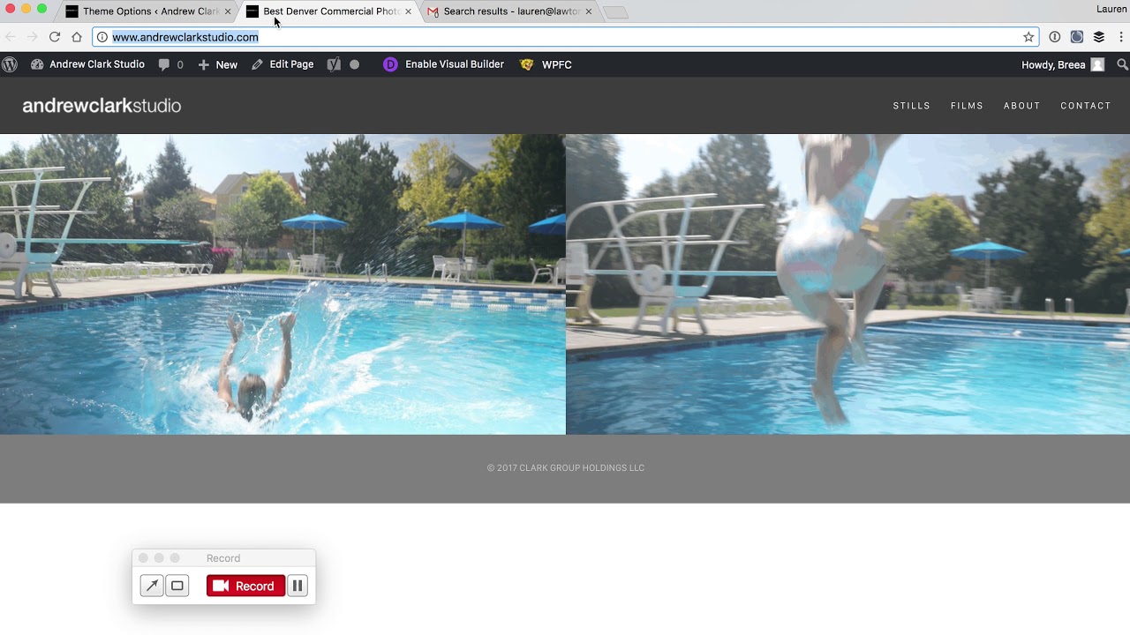Open the Andrew Clark Studio dashboard link
Image resolution: width=1130 pixels, height=635 pixels.
[87, 64]
